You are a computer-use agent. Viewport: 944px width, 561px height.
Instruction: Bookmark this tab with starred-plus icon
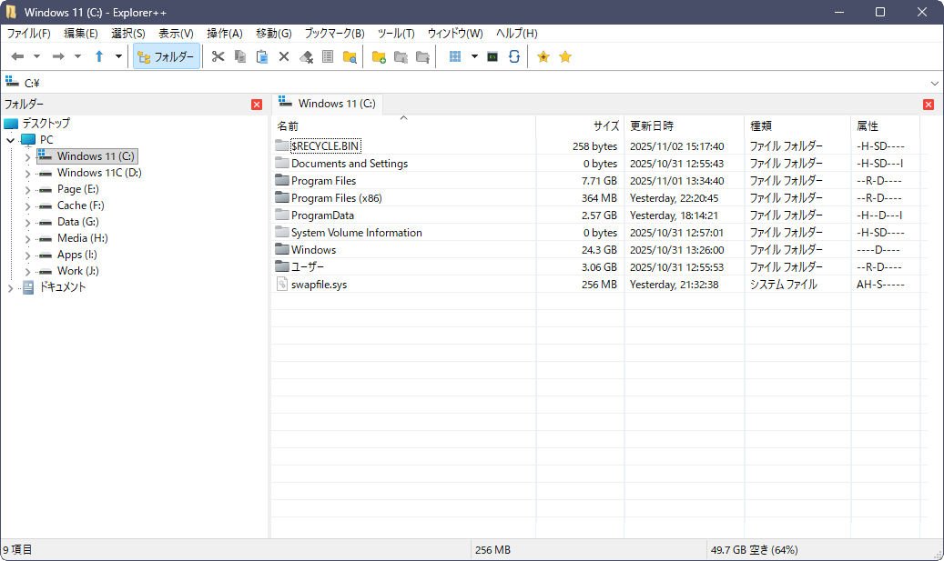click(543, 56)
